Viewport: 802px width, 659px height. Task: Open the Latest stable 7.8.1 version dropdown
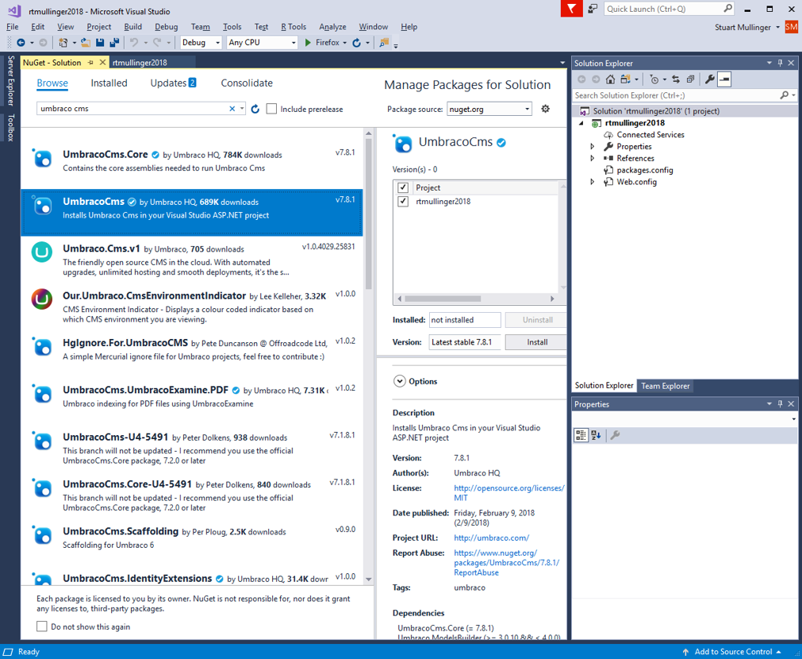pyautogui.click(x=465, y=342)
